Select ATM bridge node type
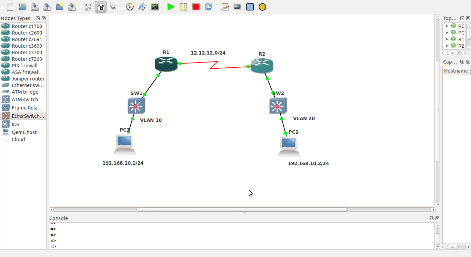The image size is (471, 257). coord(23,92)
